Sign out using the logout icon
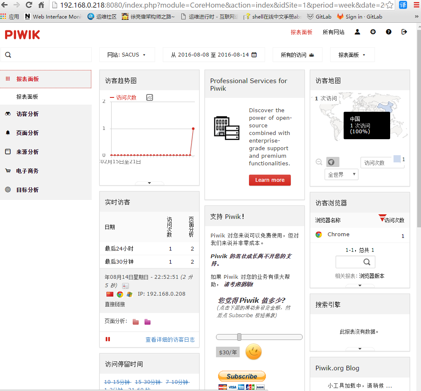The height and width of the screenshot is (391, 421). pyautogui.click(x=404, y=32)
